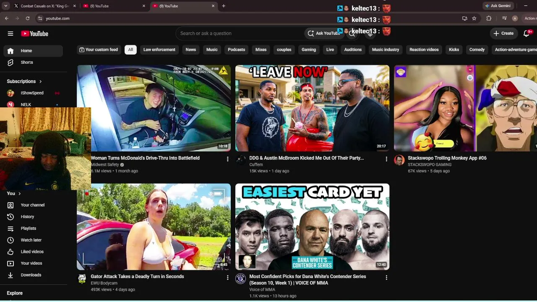Open the Cuffem channel link
This screenshot has height=302, width=537.
[x=256, y=165]
